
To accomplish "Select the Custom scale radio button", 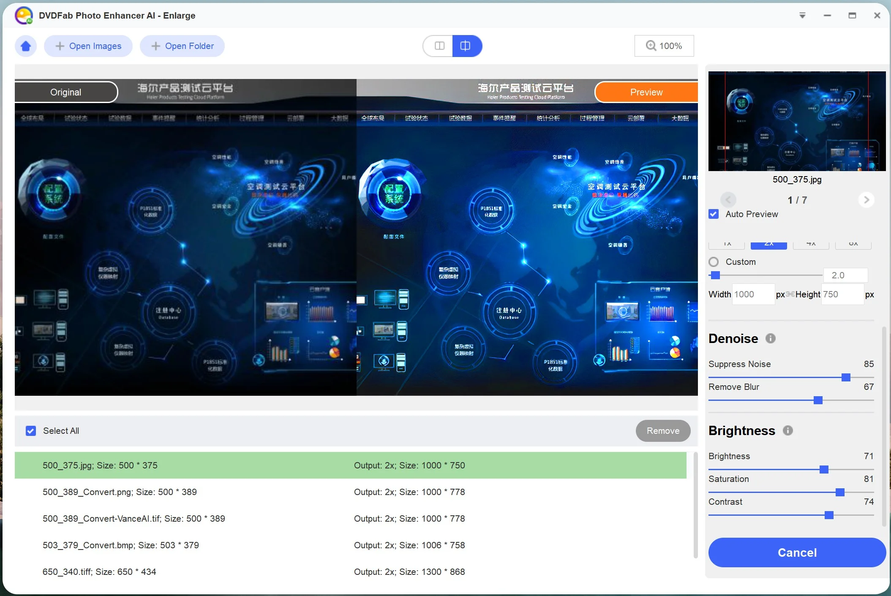I will coord(714,262).
